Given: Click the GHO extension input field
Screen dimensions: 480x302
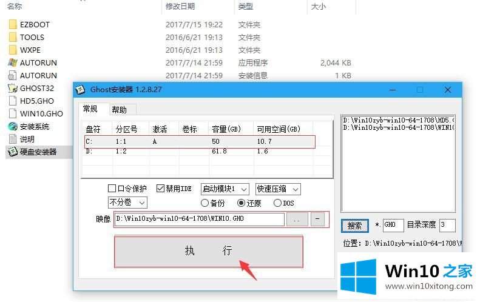Looking at the screenshot, I should pos(393,225).
